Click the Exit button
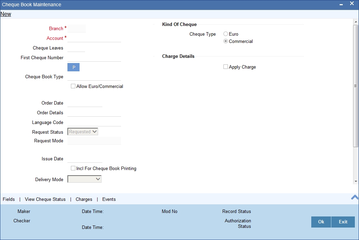359x240 pixels. 343,222
